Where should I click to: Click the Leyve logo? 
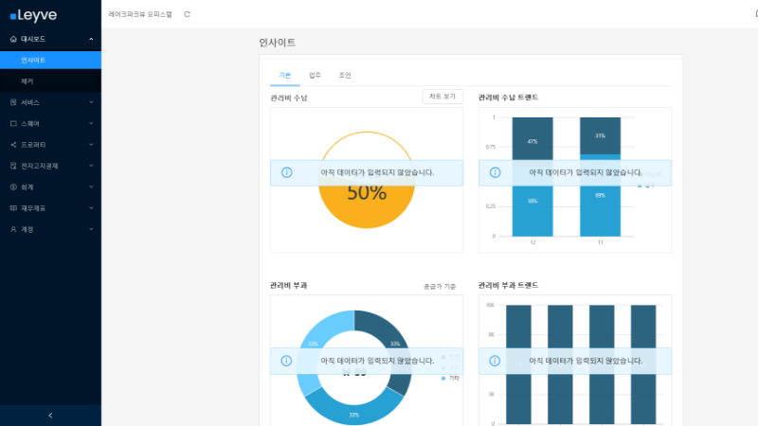click(33, 15)
